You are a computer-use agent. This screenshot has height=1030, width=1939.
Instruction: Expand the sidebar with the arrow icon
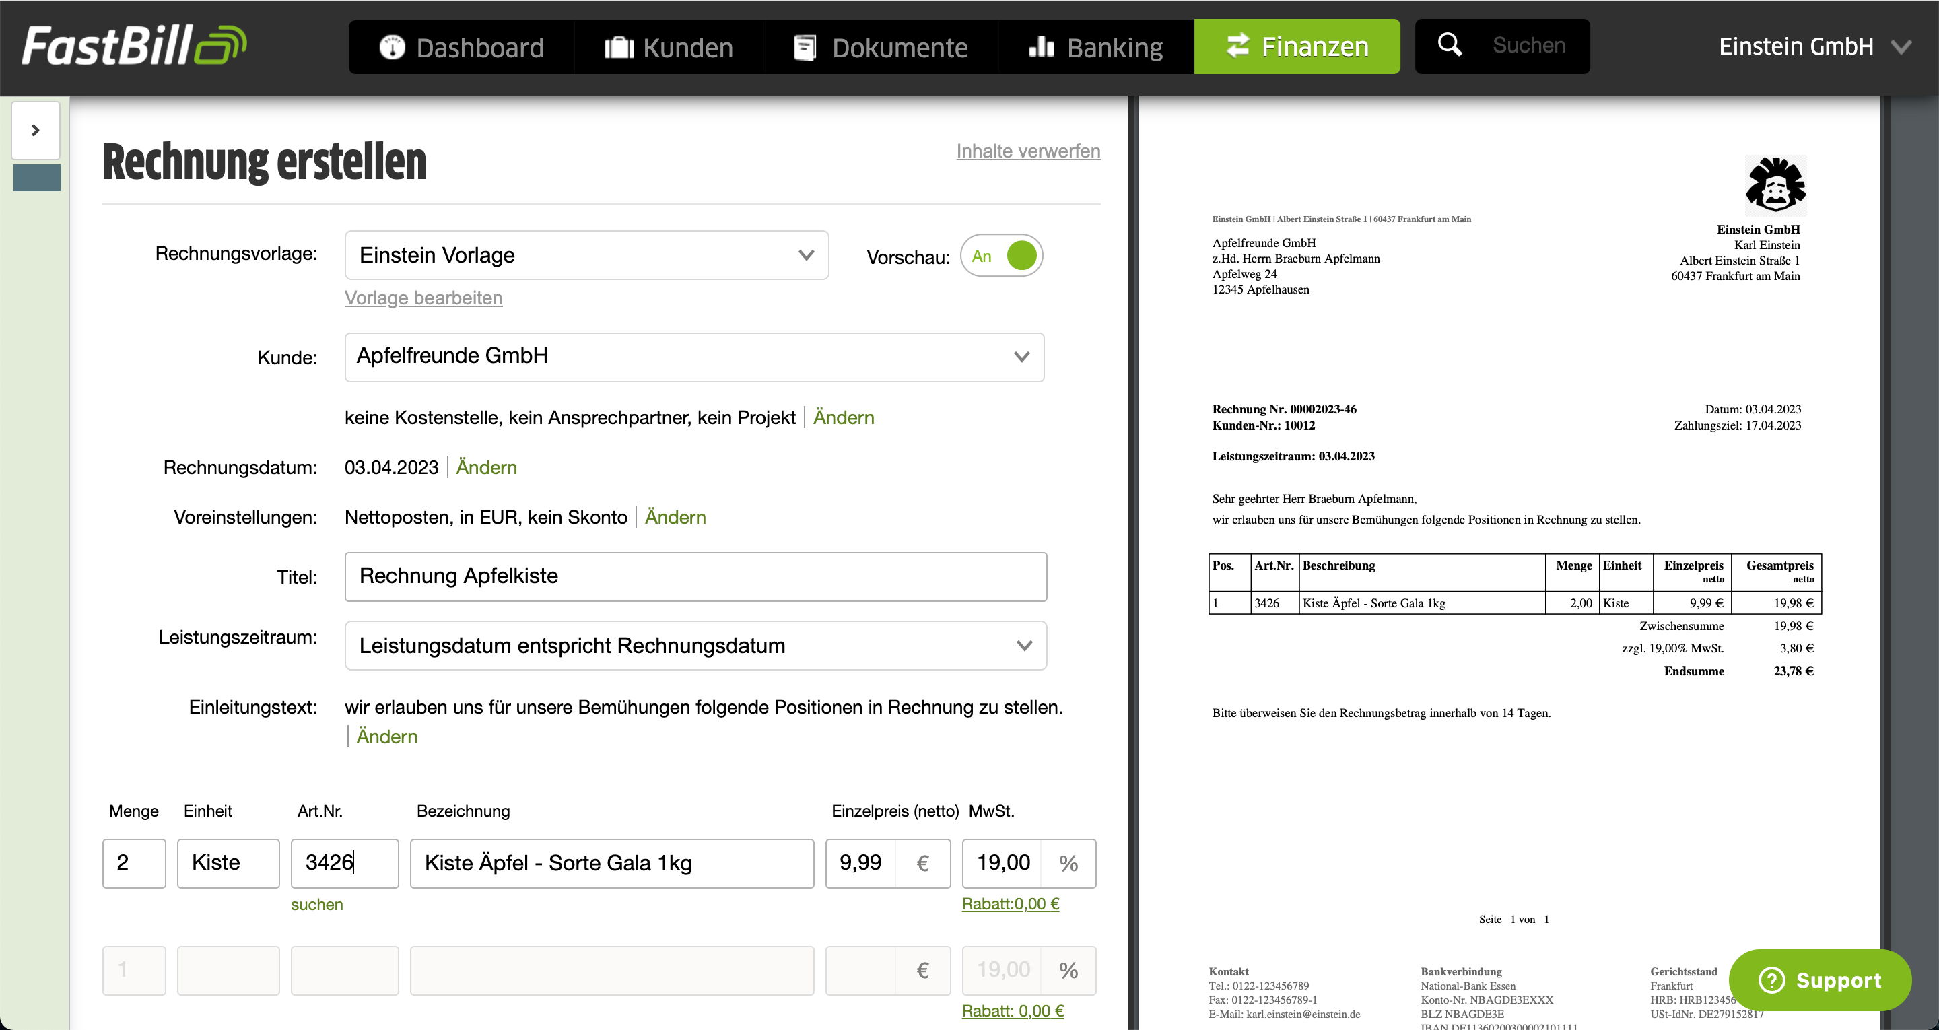click(x=36, y=130)
